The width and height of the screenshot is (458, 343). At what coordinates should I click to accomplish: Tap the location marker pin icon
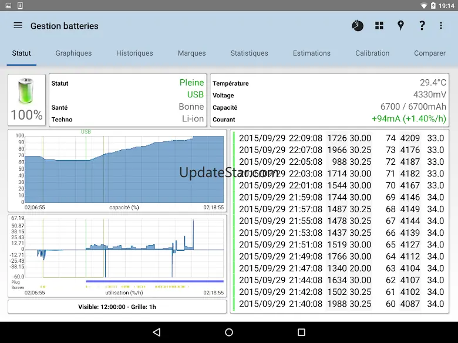tap(400, 26)
